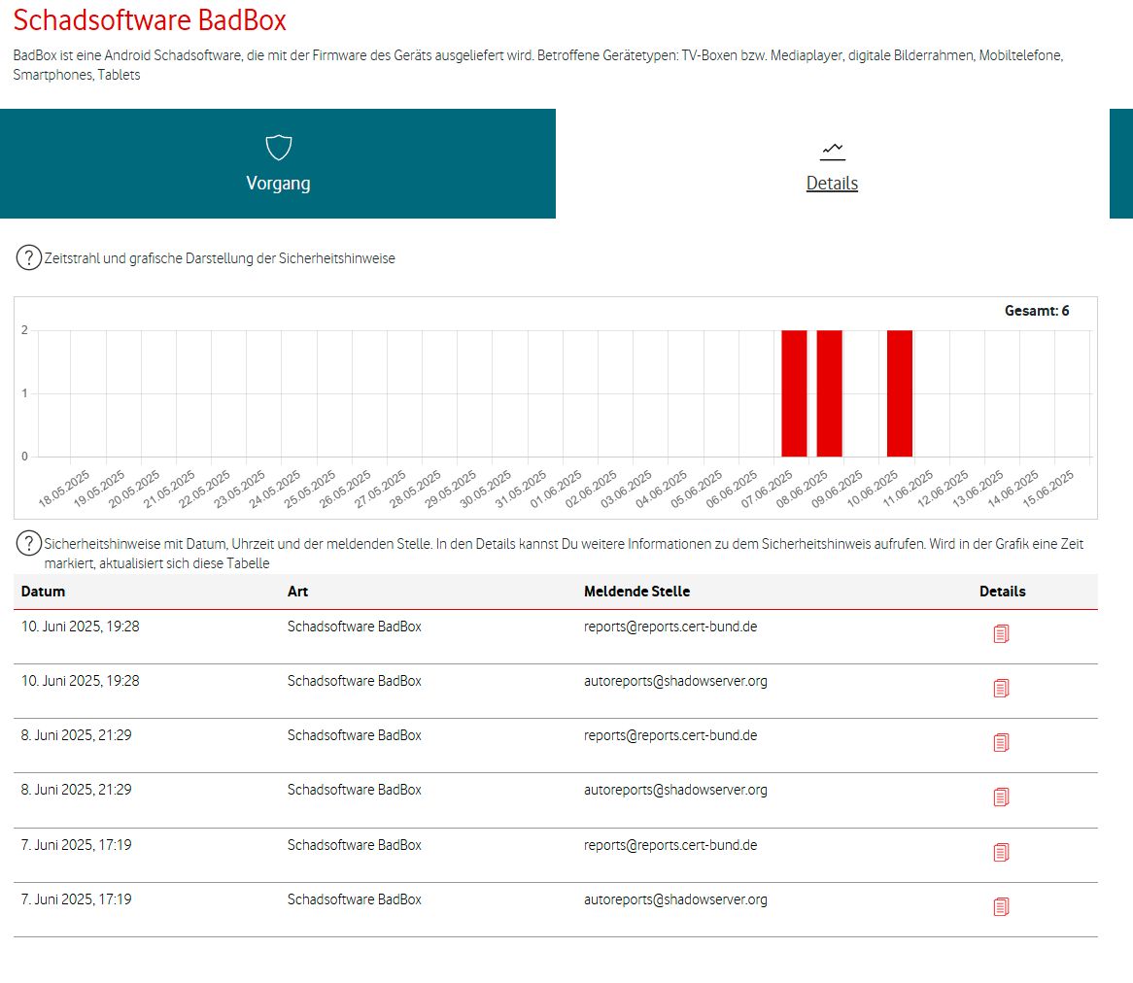Click the Meldende Stelle column header
Image resolution: width=1133 pixels, height=983 pixels.
tap(636, 592)
